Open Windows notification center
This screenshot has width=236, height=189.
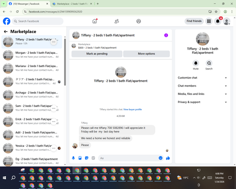(230, 178)
